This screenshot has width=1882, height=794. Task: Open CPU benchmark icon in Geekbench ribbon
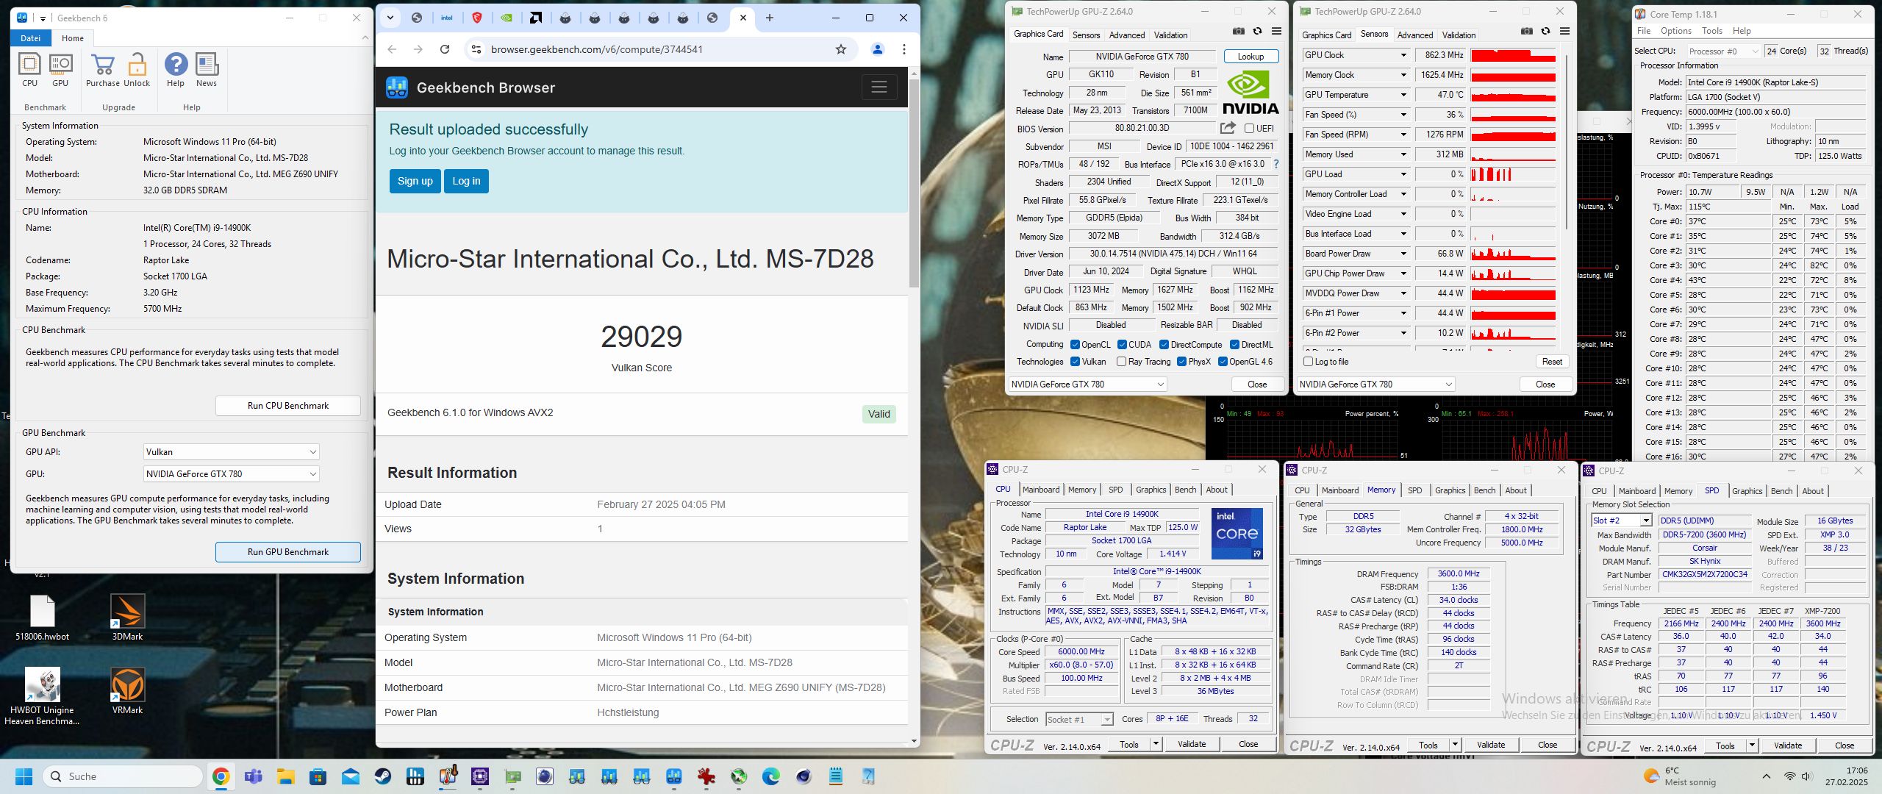pyautogui.click(x=29, y=71)
